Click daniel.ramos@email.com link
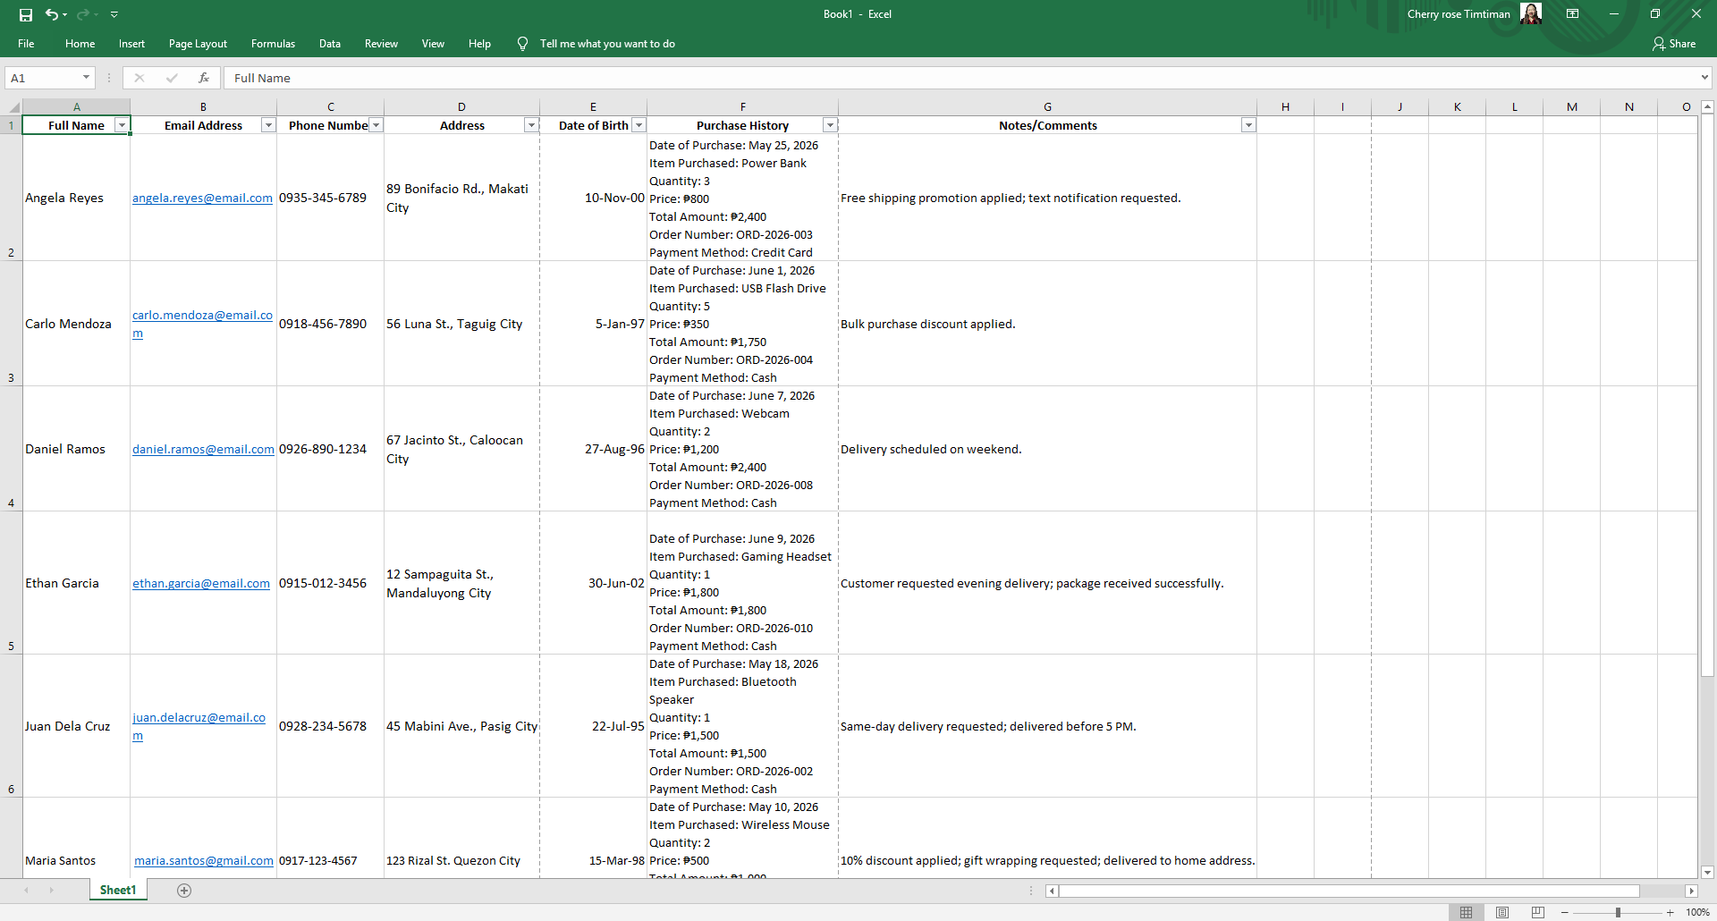The width and height of the screenshot is (1717, 921). pyautogui.click(x=203, y=450)
